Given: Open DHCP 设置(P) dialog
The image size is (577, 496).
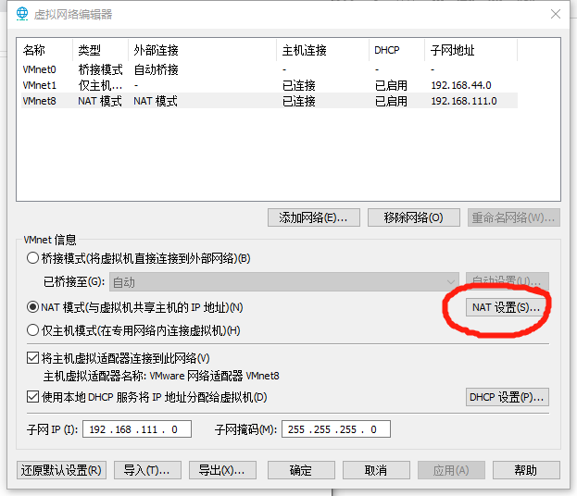Looking at the screenshot, I should tap(508, 397).
